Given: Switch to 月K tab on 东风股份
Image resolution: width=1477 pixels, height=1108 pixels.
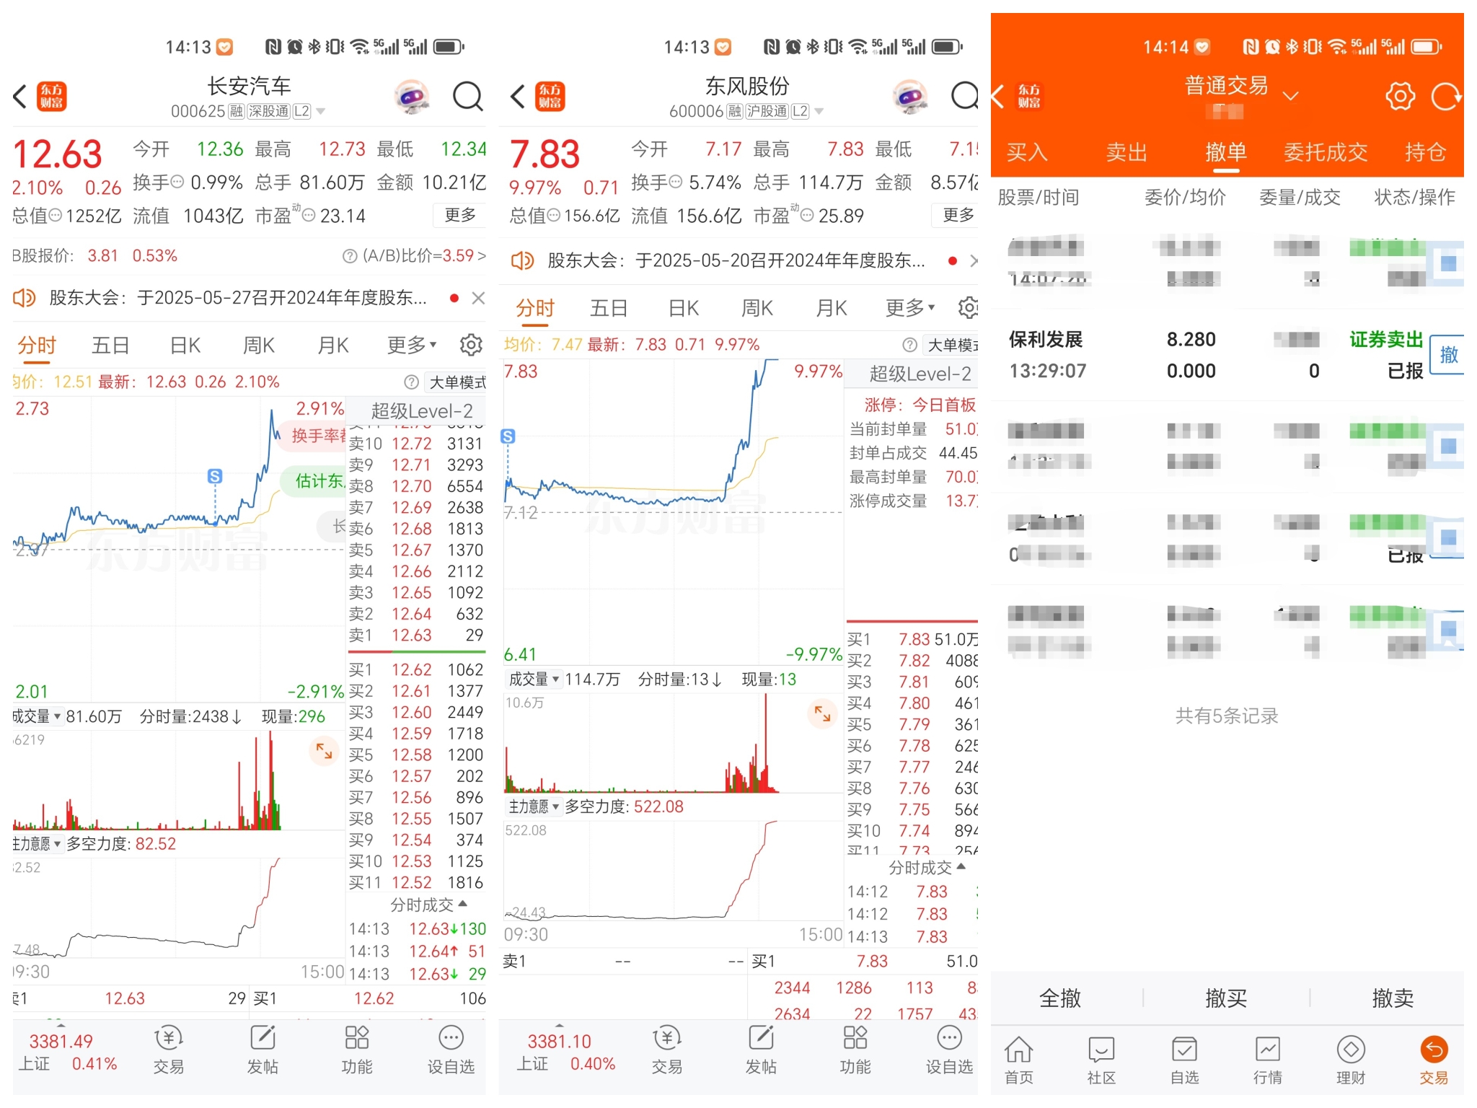Looking at the screenshot, I should pos(832,308).
